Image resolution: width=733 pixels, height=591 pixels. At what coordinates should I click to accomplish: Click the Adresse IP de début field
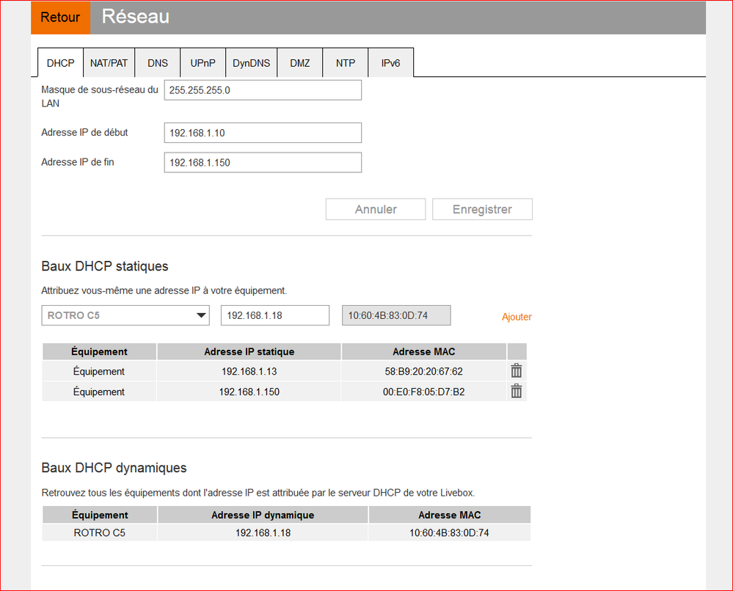point(262,133)
